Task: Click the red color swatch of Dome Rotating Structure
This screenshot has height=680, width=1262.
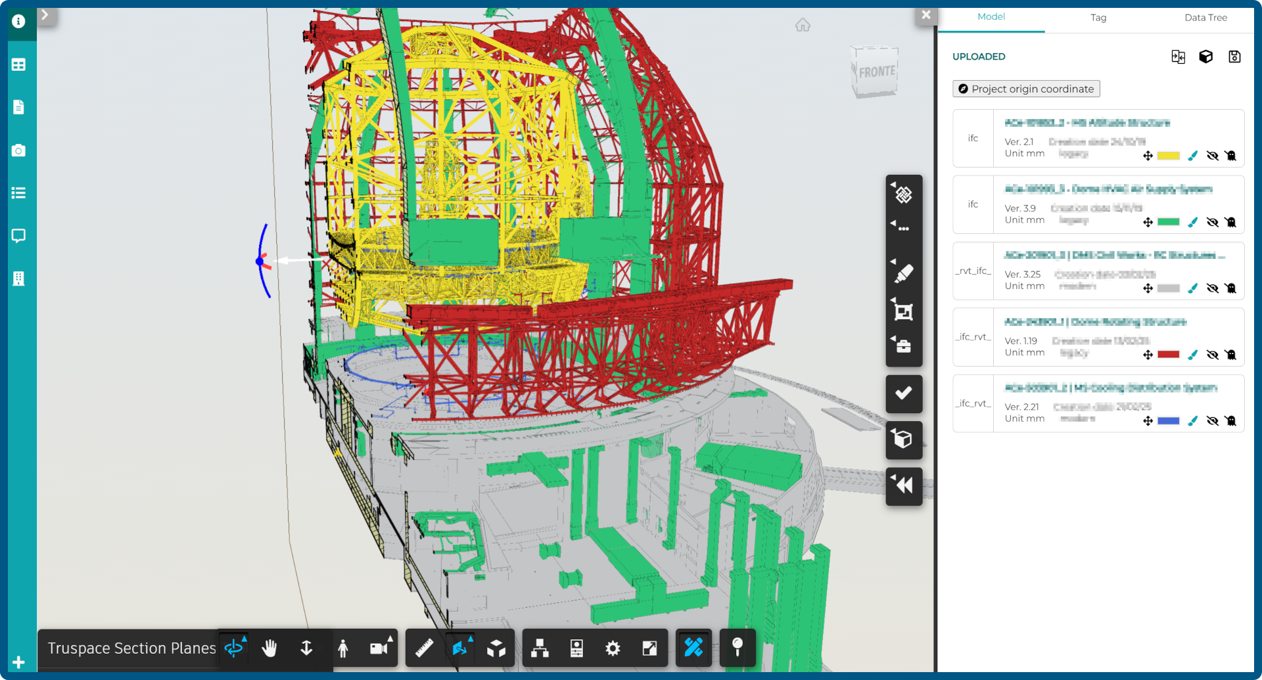Action: pyautogui.click(x=1169, y=354)
